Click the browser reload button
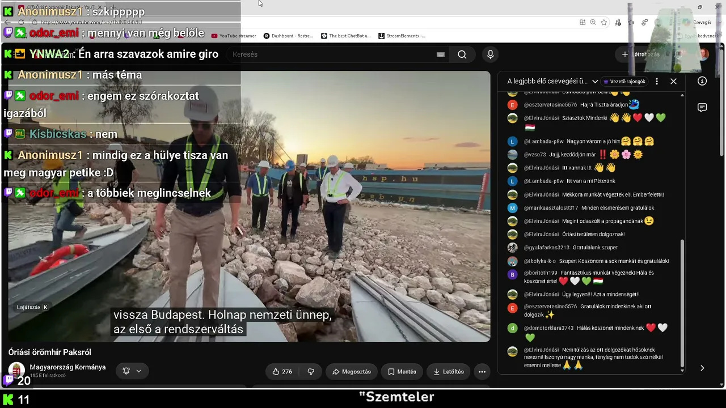The height and width of the screenshot is (408, 726). [x=21, y=22]
